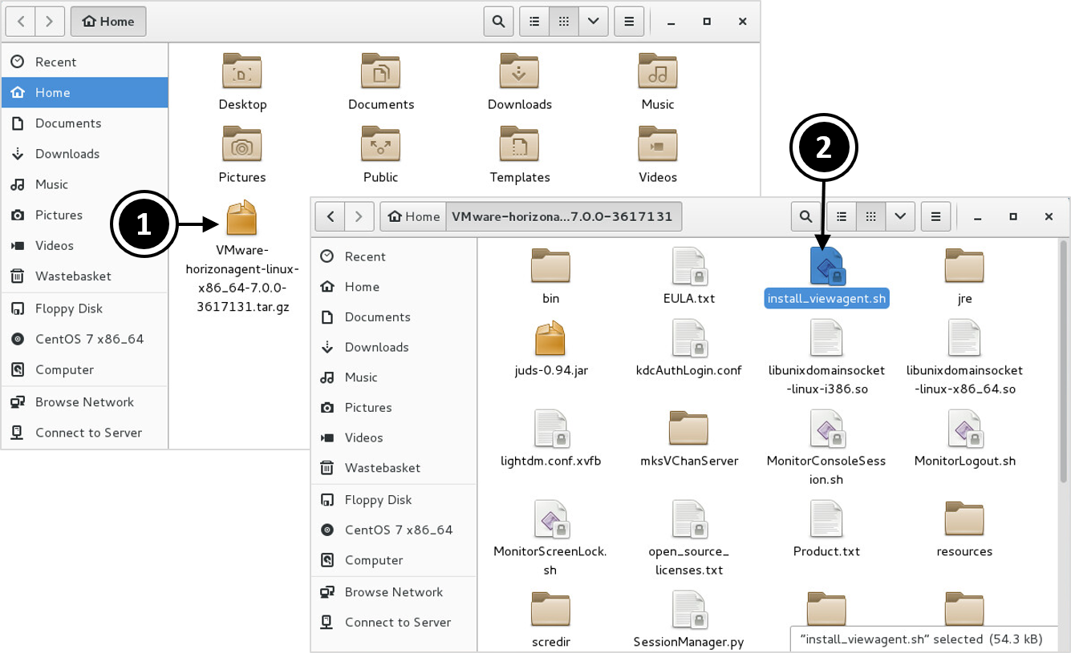1071x653 pixels.
Task: Open Music folder icon in Home window grid
Action: point(658,71)
